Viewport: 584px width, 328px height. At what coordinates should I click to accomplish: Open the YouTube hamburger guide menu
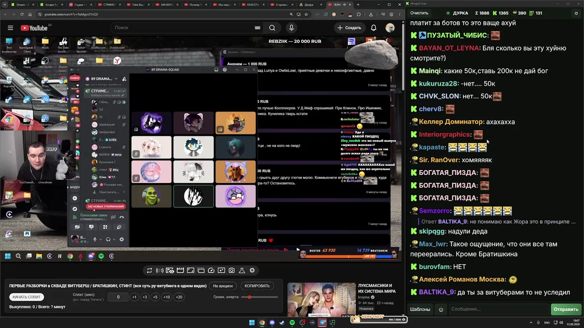[10, 28]
